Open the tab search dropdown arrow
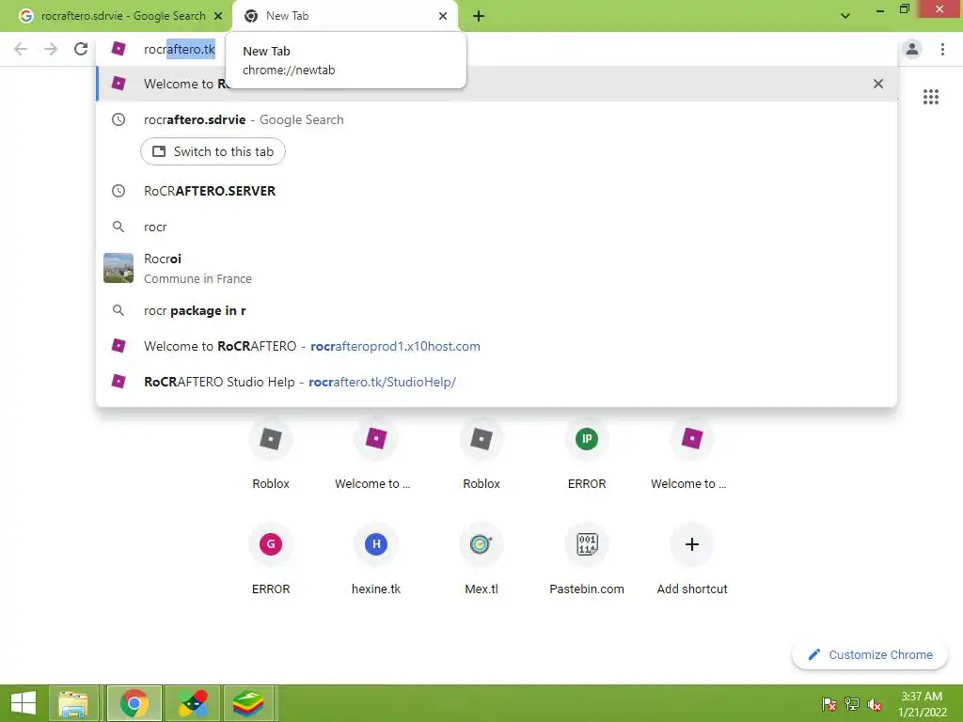This screenshot has width=963, height=722. click(x=845, y=16)
